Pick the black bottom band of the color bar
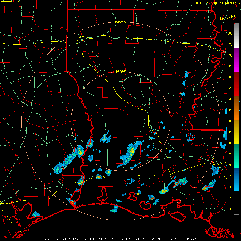The image size is (241, 241). coord(236,203)
